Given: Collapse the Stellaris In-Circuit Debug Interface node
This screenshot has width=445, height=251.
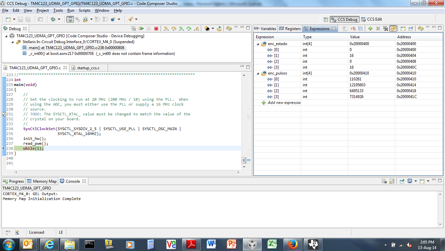Looking at the screenshot, I should [12, 42].
